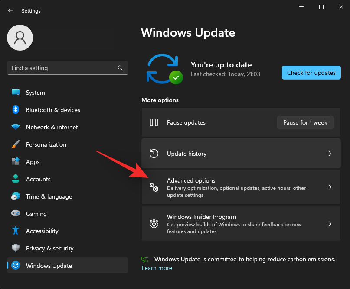Viewport: 350px width, 289px height.
Task: Select the Accessibility figure icon
Action: tap(16, 231)
